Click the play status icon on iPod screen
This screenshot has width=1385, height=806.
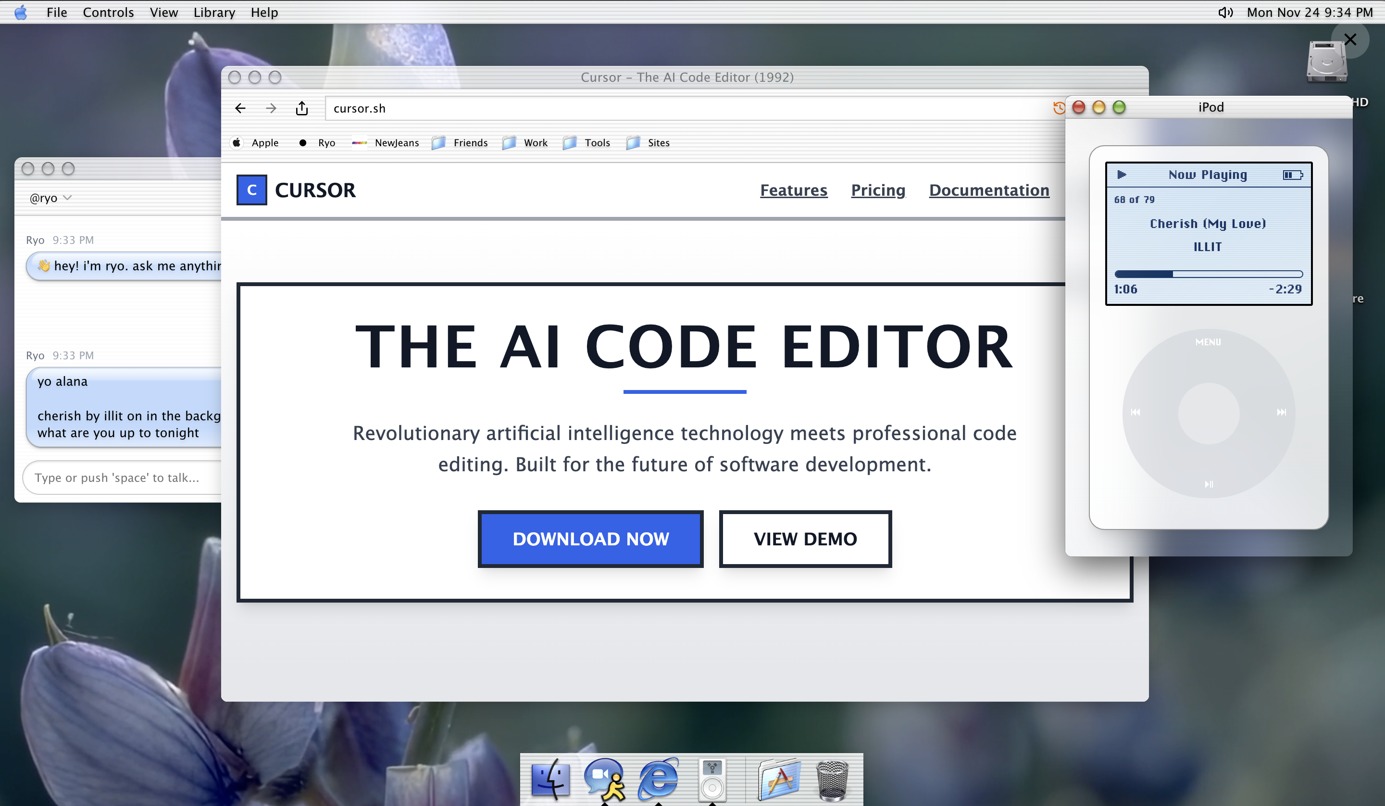(1122, 175)
